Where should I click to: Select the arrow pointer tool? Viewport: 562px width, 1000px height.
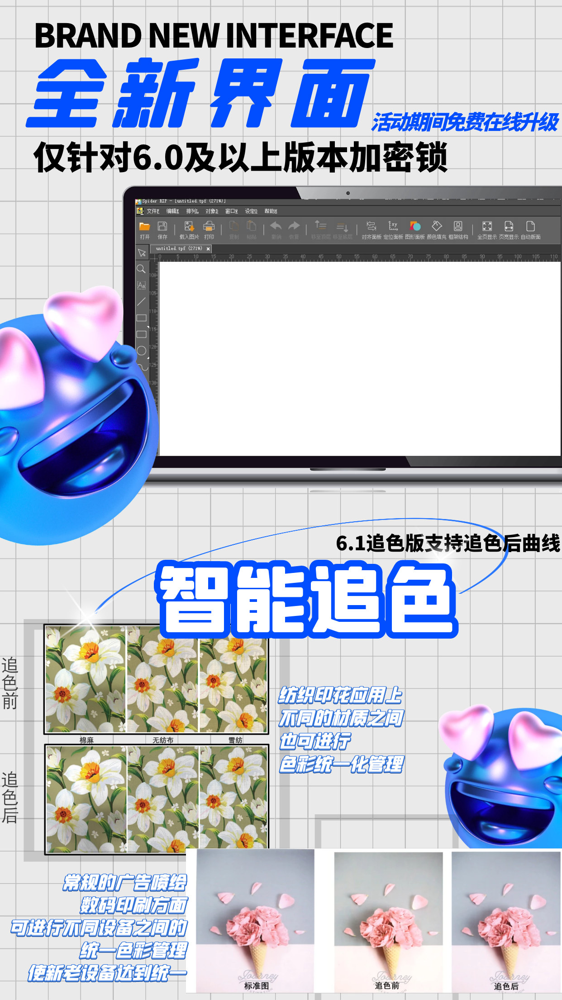point(142,253)
